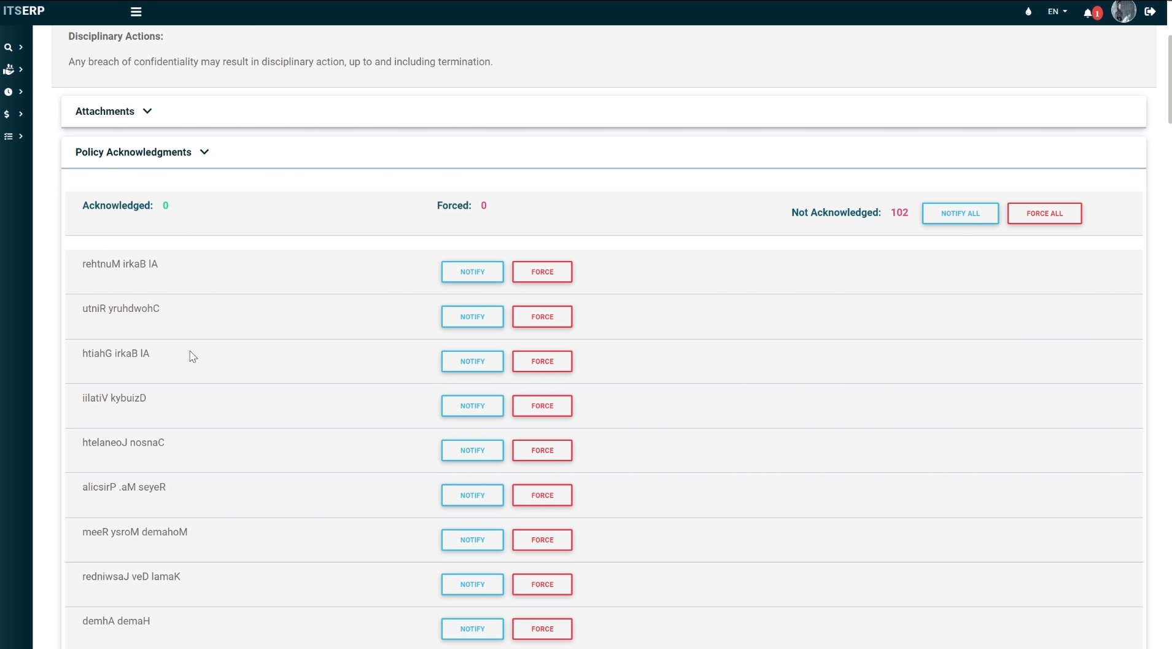Screen dimensions: 1172x649
Task: Force acknowledgment for demhA demaH
Action: point(542,629)
